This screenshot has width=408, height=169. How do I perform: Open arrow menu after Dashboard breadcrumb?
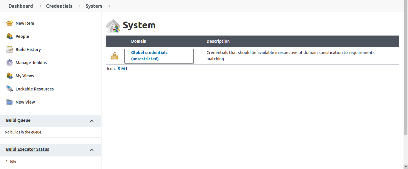[x=40, y=6]
